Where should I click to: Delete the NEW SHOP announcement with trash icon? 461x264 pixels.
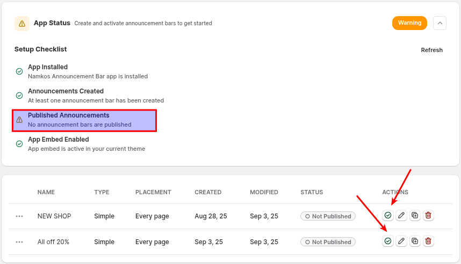[x=428, y=216]
